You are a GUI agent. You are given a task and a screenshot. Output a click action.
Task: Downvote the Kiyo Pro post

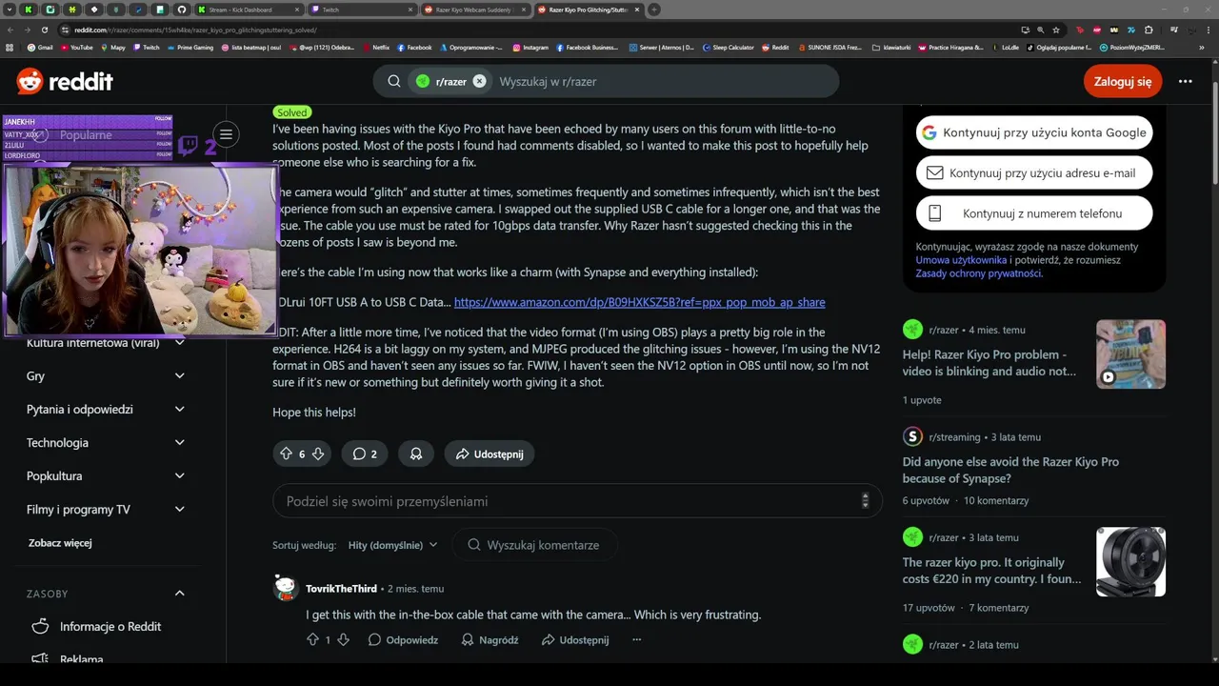pos(318,454)
